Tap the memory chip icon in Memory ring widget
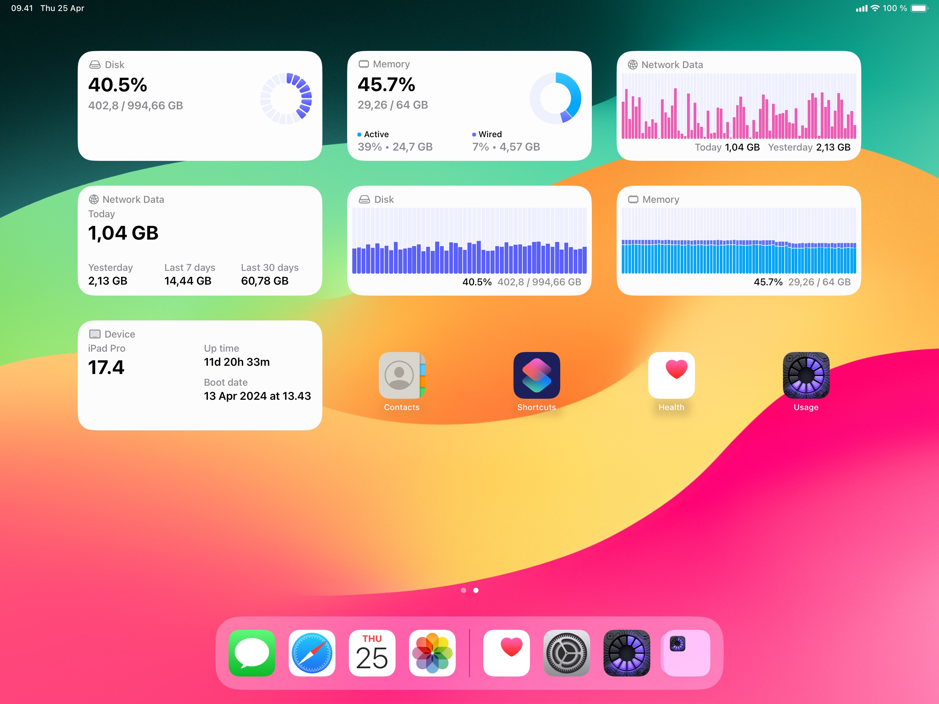Image resolution: width=939 pixels, height=704 pixels. [x=364, y=64]
